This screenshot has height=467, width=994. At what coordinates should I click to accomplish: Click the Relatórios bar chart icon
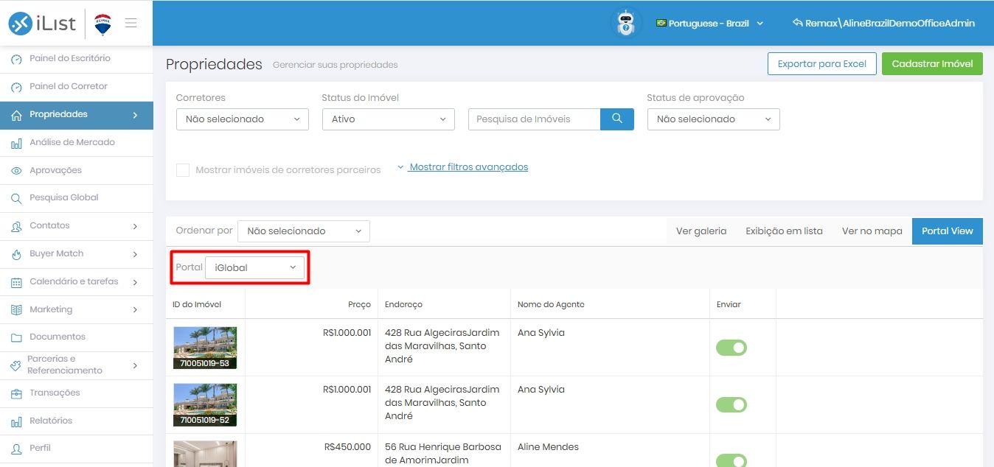click(16, 421)
